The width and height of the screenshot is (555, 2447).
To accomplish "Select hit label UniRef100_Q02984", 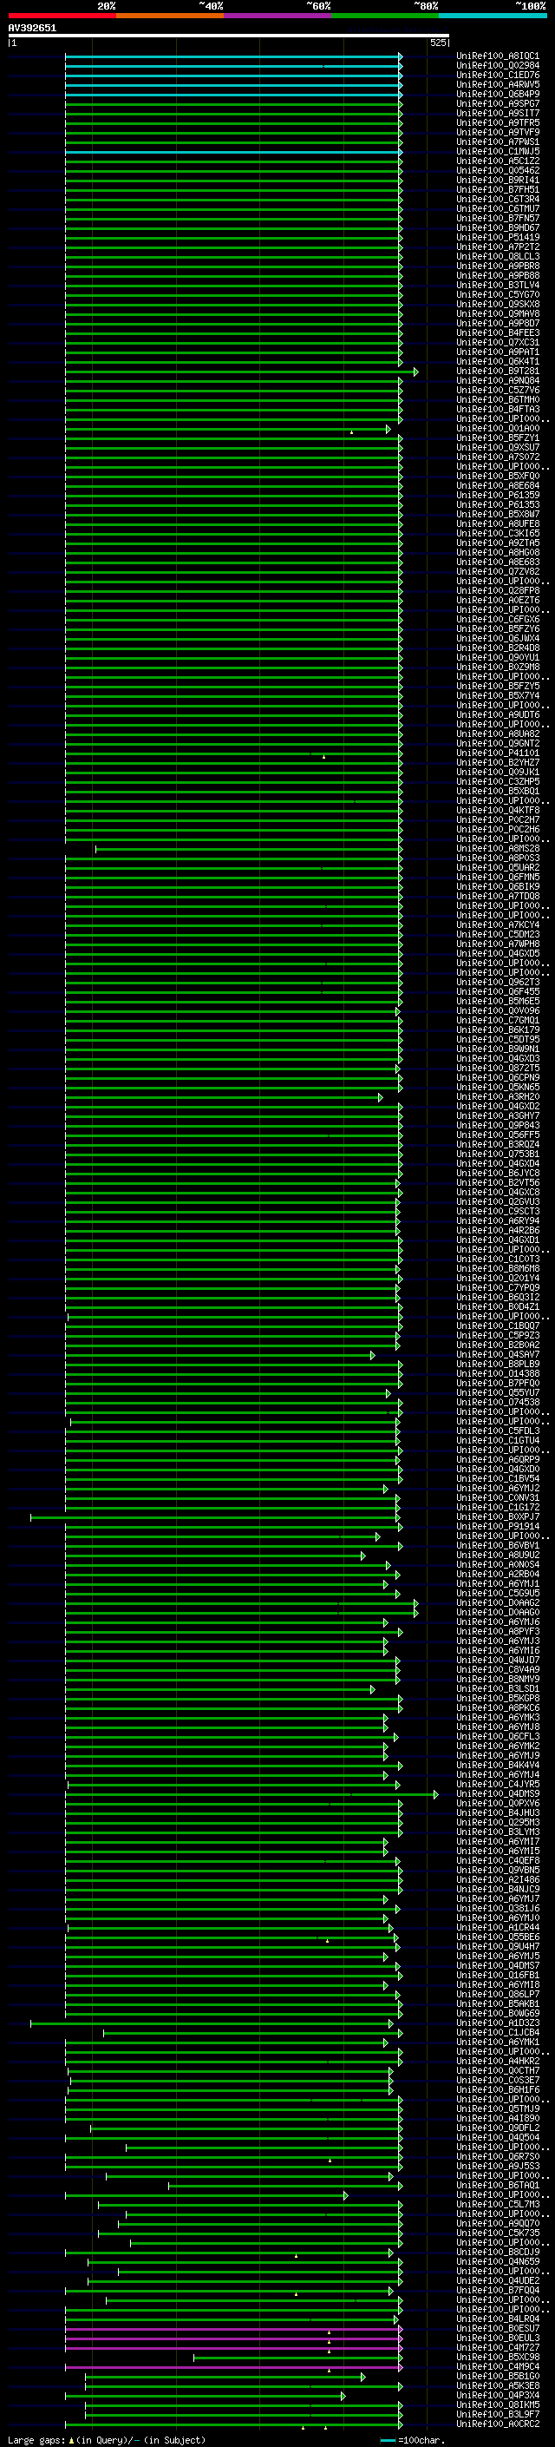I will pyautogui.click(x=498, y=66).
